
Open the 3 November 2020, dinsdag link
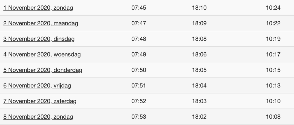pyautogui.click(x=39, y=39)
